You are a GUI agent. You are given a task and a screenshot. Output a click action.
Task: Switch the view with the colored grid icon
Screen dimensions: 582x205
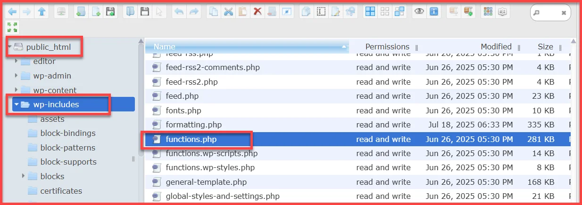click(488, 11)
